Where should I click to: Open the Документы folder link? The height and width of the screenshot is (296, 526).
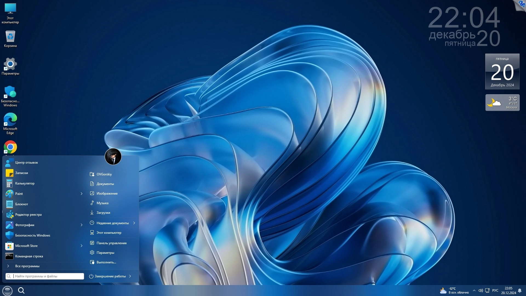(105, 184)
